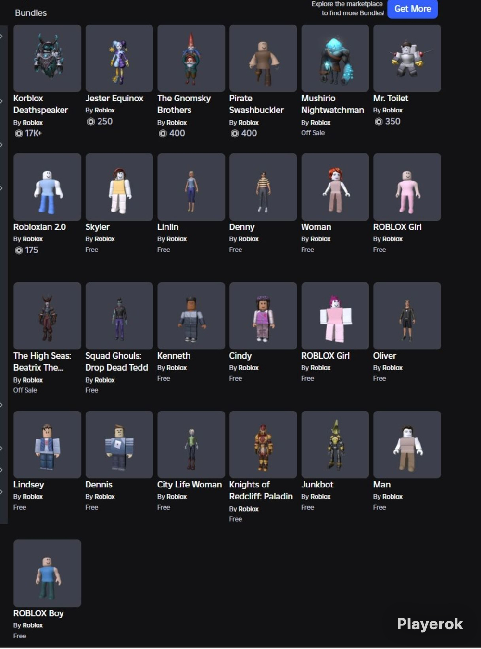Select the Man bundle thumbnail
This screenshot has height=649, width=481.
[407, 445]
